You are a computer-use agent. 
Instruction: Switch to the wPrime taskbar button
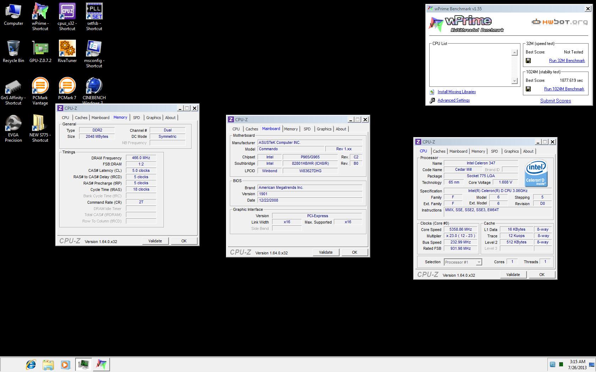pos(101,364)
